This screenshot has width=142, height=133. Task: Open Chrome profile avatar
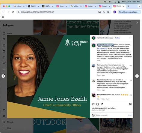point(115,12)
